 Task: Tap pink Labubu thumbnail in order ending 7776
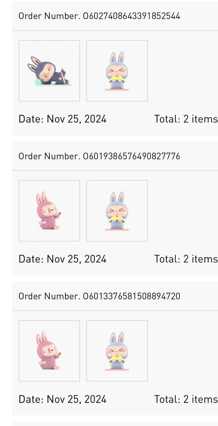49,211
